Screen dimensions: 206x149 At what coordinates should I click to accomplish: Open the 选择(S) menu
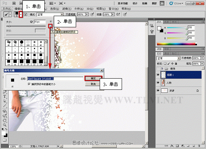pos(54,9)
